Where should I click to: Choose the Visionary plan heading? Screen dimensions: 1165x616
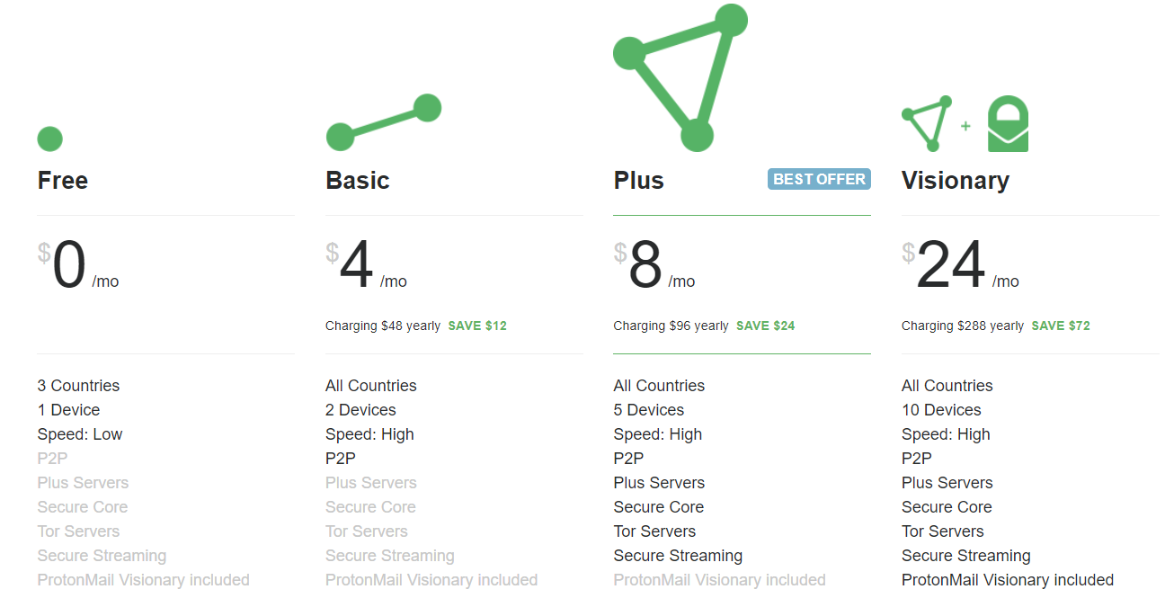click(x=956, y=181)
